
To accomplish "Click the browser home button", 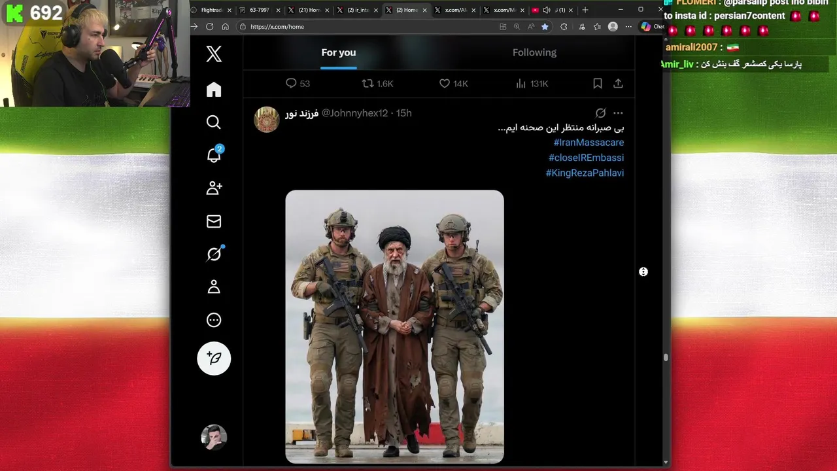I will tap(226, 27).
